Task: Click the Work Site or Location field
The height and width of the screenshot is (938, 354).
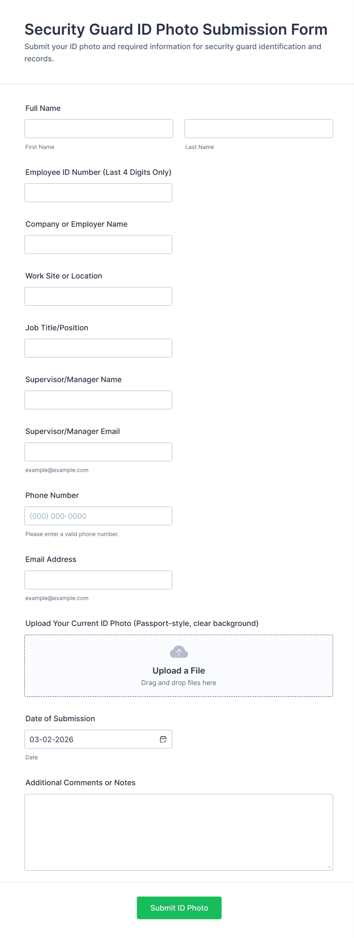Action: point(98,296)
